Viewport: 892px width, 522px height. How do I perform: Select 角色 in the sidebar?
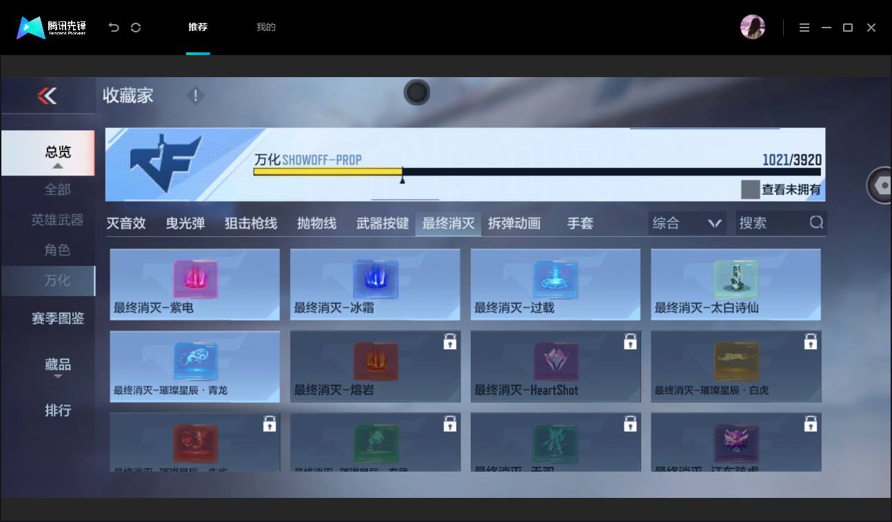[58, 250]
